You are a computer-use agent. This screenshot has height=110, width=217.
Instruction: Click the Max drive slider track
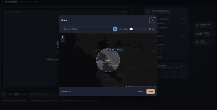(138, 29)
